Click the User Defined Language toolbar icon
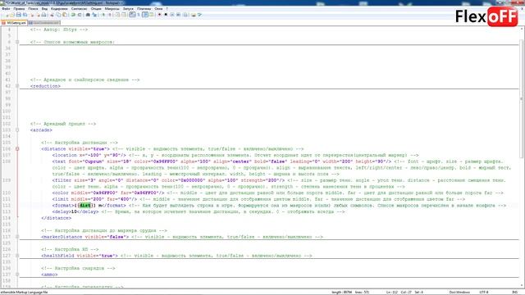The width and height of the screenshot is (525, 295). click(151, 15)
